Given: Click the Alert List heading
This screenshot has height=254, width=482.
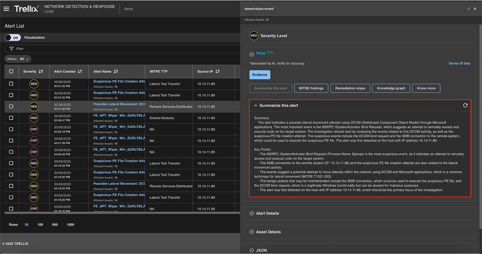Looking at the screenshot, I should tap(14, 26).
